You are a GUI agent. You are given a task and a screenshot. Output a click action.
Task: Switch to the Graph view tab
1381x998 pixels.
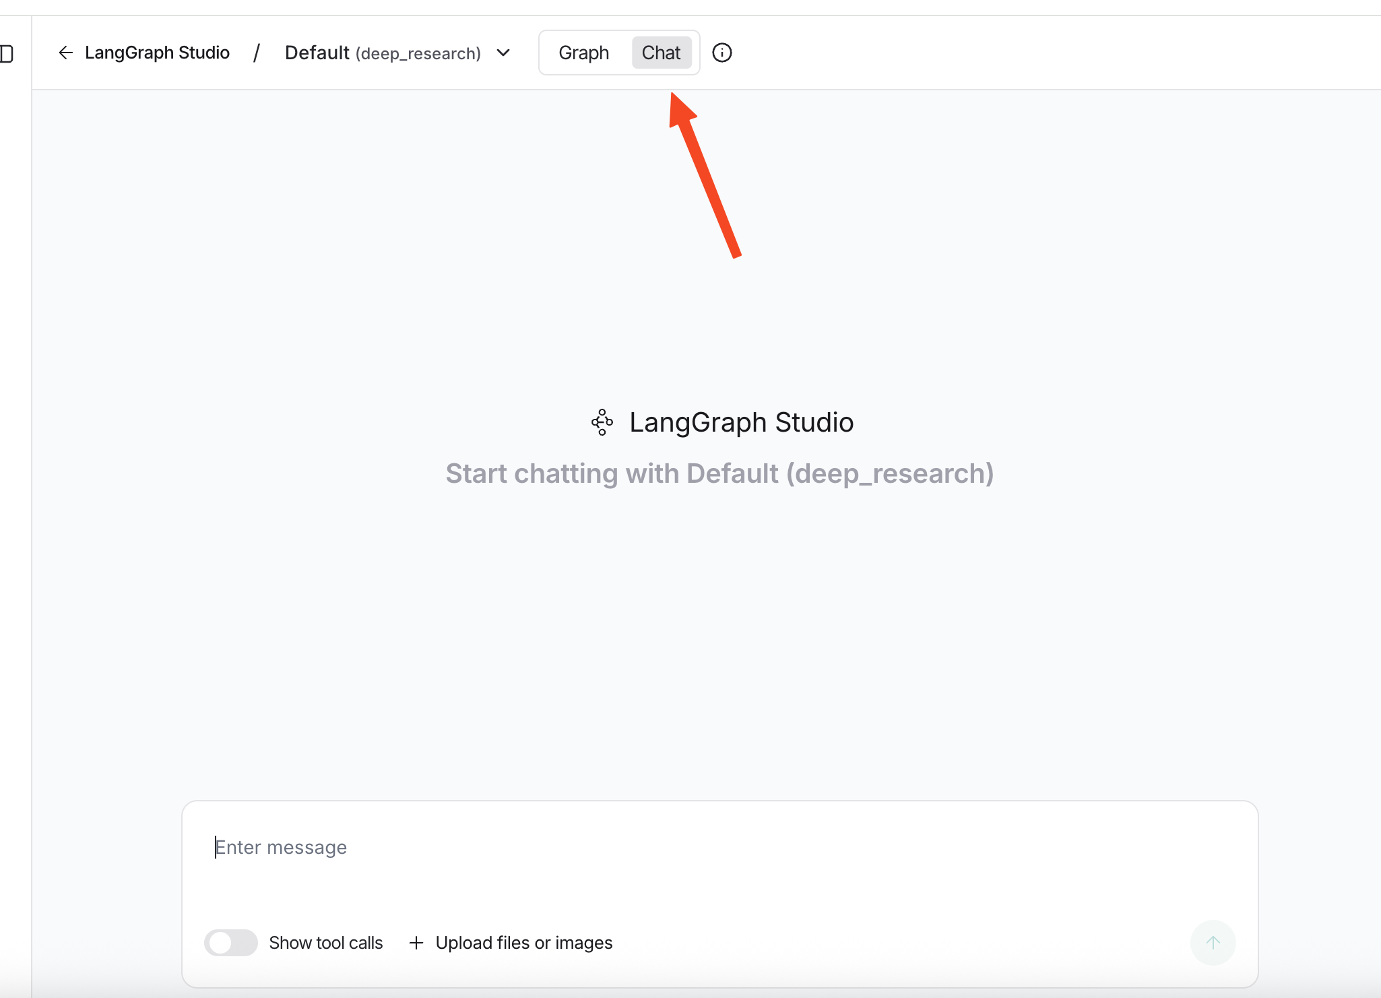click(x=583, y=53)
